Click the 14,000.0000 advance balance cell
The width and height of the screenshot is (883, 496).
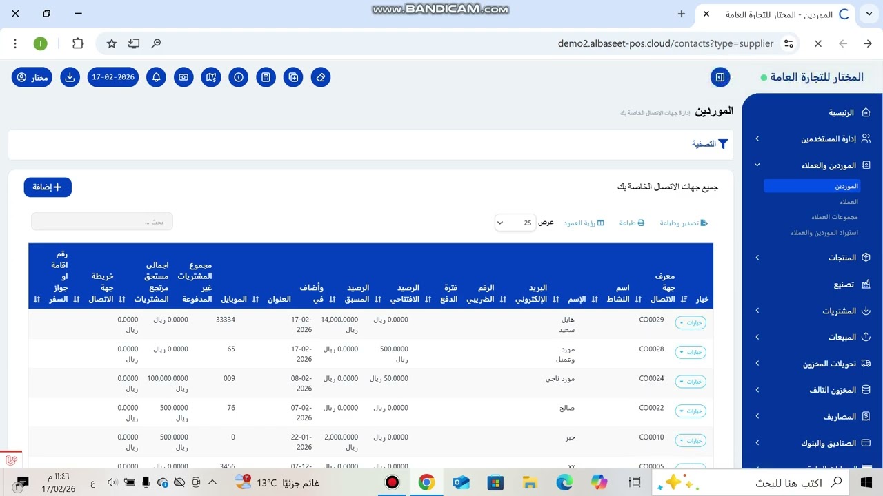pyautogui.click(x=340, y=324)
